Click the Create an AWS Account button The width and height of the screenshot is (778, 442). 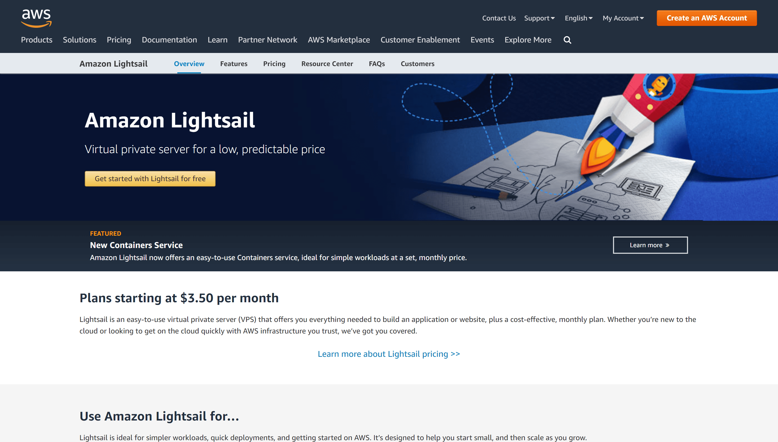[x=706, y=18]
